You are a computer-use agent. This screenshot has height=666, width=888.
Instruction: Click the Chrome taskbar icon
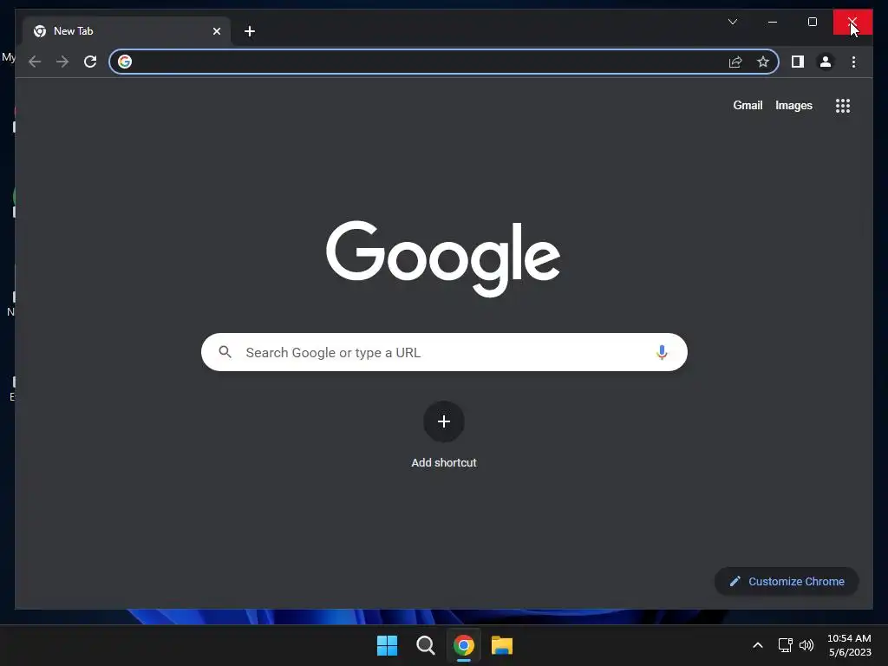pyautogui.click(x=463, y=645)
